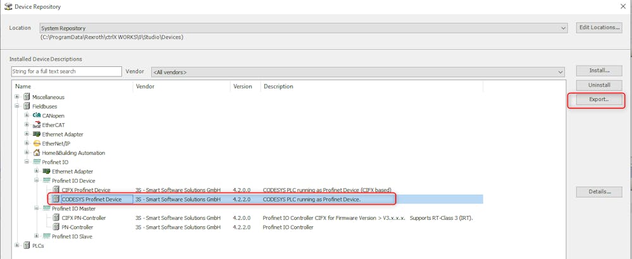Collapse the Profinet IO Master node
The height and width of the screenshot is (259, 632).
[37, 208]
